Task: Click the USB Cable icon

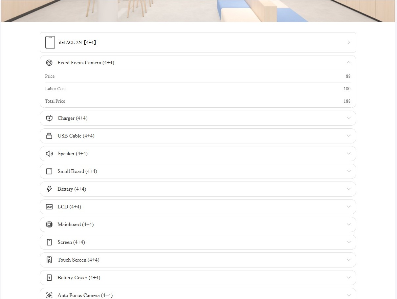Action: [x=49, y=136]
